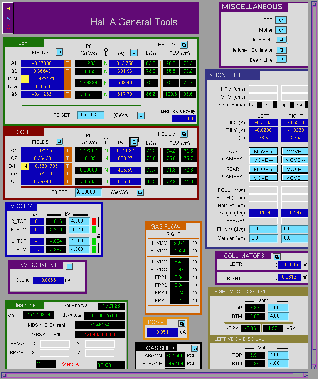
Task: Click the HAC logo in the title bar
Action: coord(8,18)
